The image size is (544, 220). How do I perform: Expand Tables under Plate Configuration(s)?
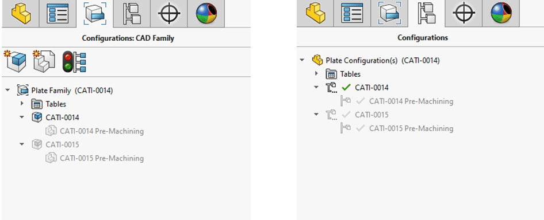pyautogui.click(x=316, y=74)
